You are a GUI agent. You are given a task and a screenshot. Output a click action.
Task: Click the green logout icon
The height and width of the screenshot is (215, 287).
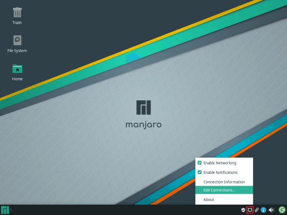(282, 210)
